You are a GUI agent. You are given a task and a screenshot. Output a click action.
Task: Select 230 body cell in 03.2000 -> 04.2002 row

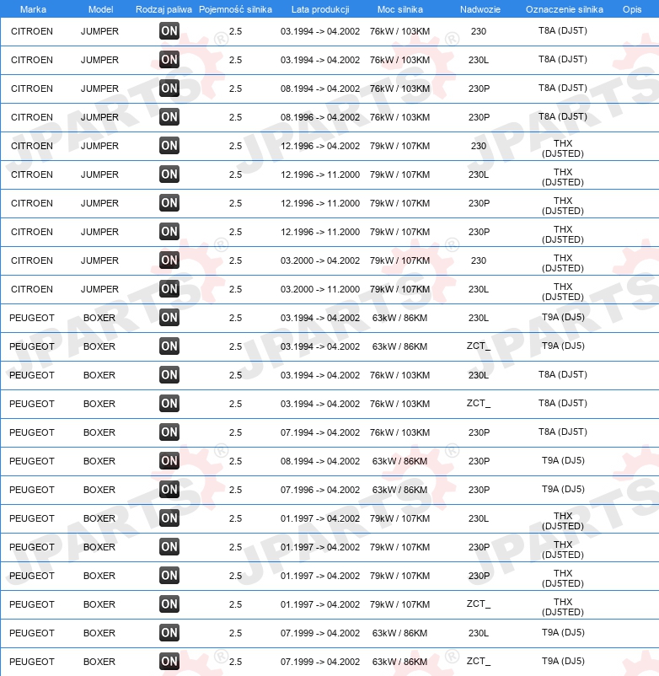point(479,260)
